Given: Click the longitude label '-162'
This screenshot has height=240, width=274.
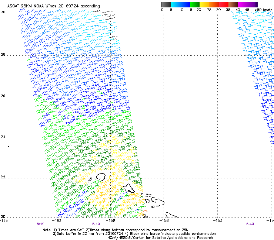Looking at the screenshot, I should coord(57,220).
